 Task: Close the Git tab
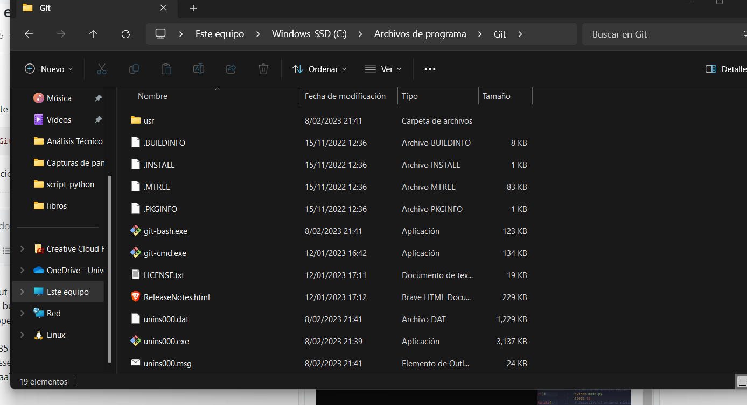[x=164, y=8]
